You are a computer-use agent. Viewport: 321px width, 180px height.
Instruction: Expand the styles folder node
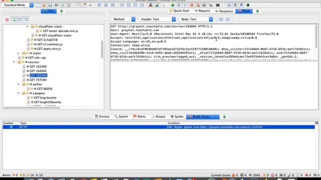tap(19, 53)
